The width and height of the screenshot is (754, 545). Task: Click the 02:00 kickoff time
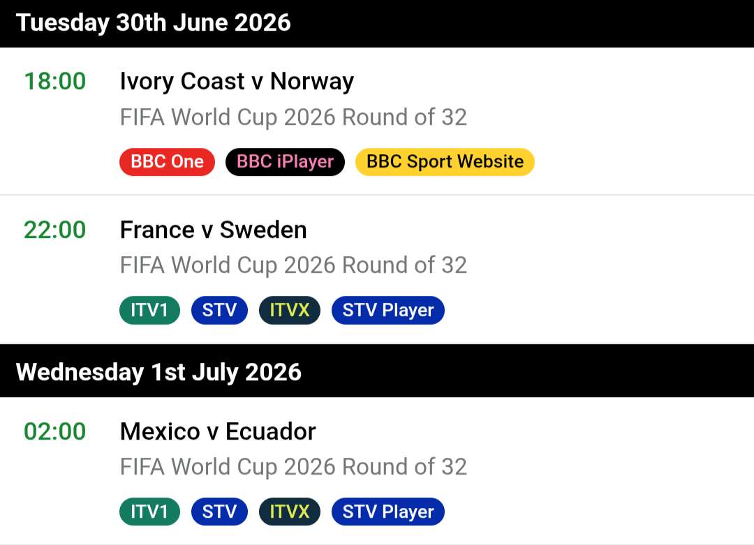(55, 431)
